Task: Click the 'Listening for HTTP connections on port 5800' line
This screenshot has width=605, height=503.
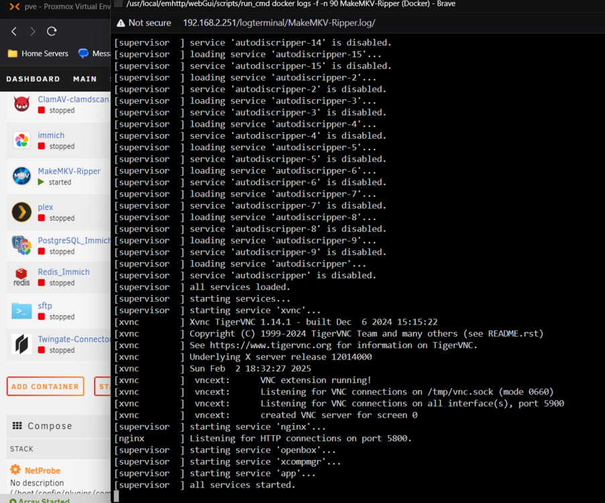Action: click(x=300, y=438)
